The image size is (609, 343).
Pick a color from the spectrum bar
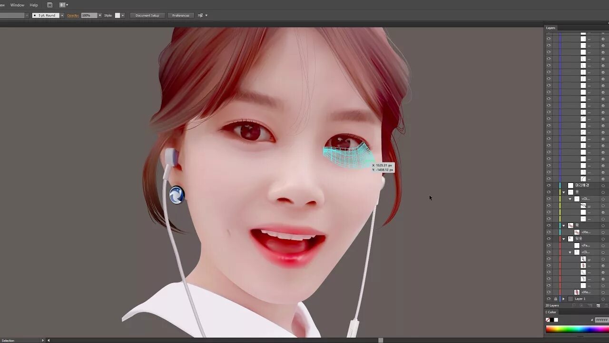pos(577,329)
